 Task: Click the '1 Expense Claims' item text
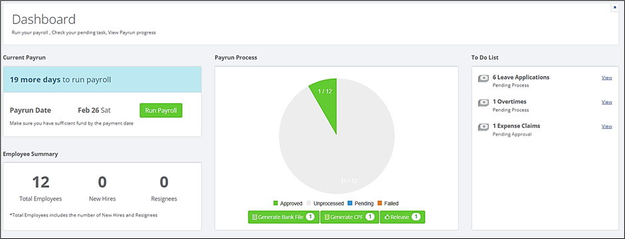click(516, 126)
